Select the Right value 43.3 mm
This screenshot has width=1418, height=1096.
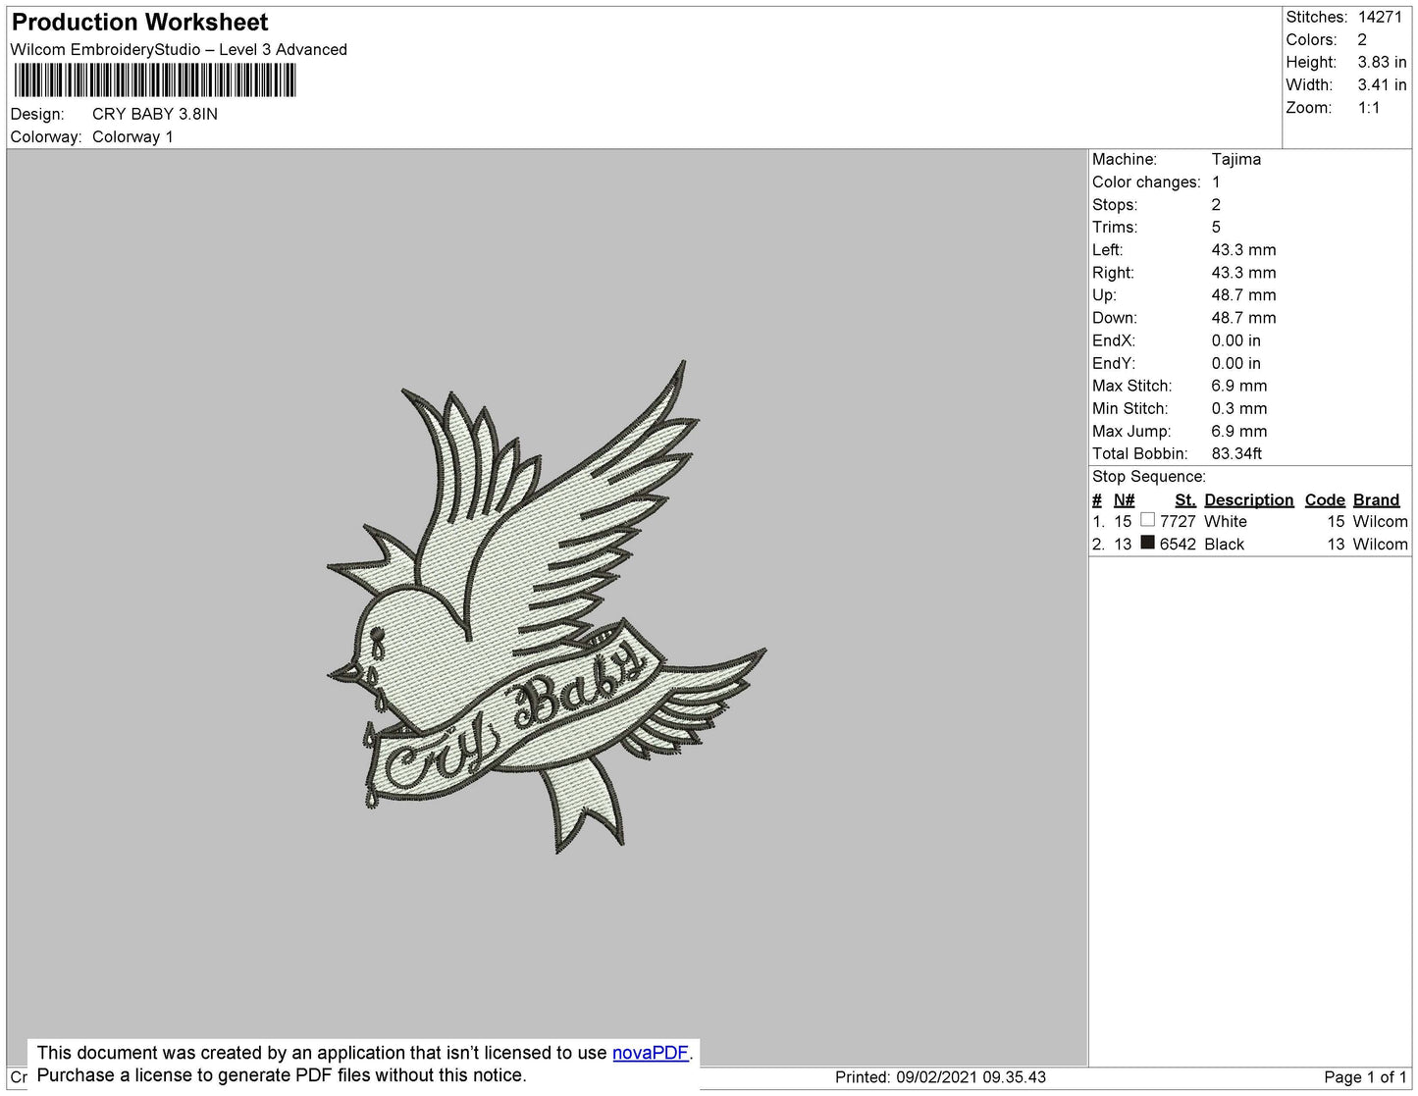click(1243, 273)
